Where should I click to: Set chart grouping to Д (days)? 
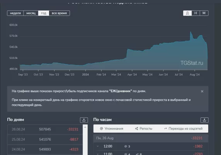(x=187, y=13)
